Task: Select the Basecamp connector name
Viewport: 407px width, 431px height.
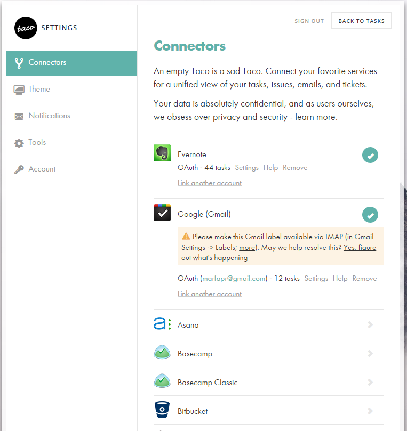Action: (x=195, y=354)
